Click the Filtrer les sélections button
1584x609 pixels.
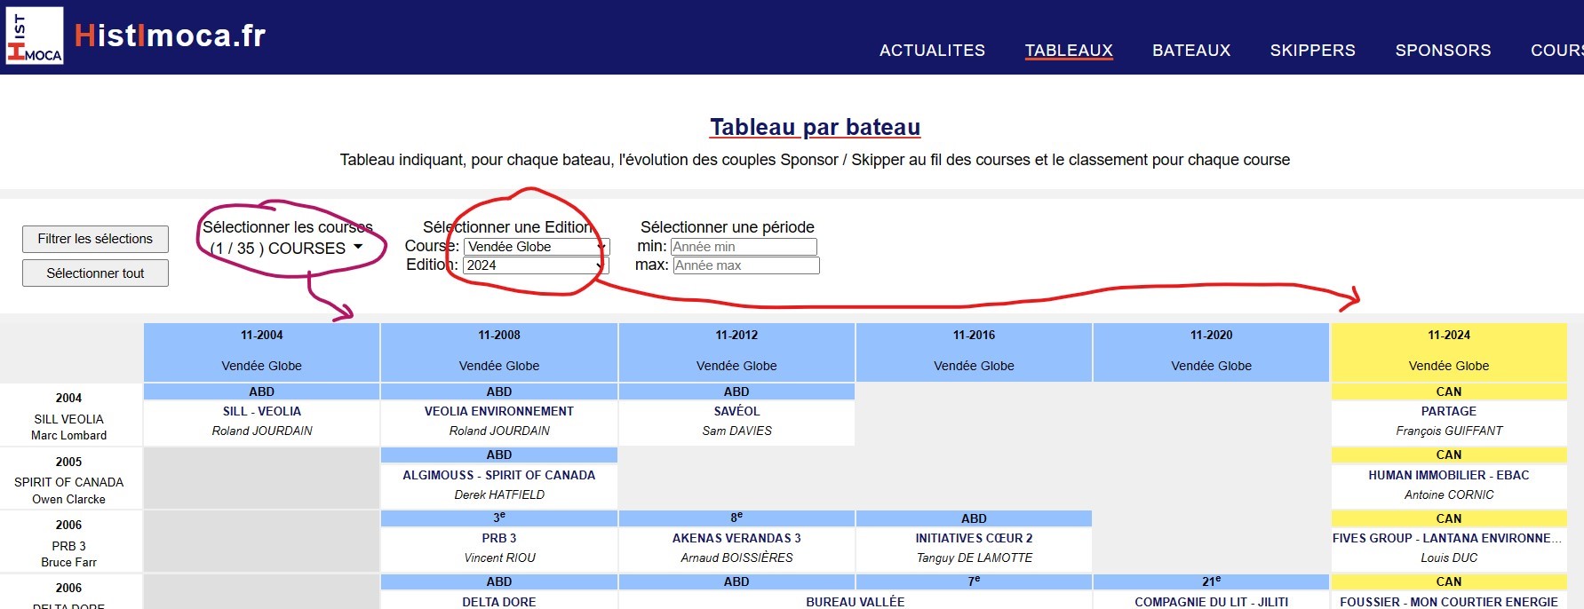point(95,239)
